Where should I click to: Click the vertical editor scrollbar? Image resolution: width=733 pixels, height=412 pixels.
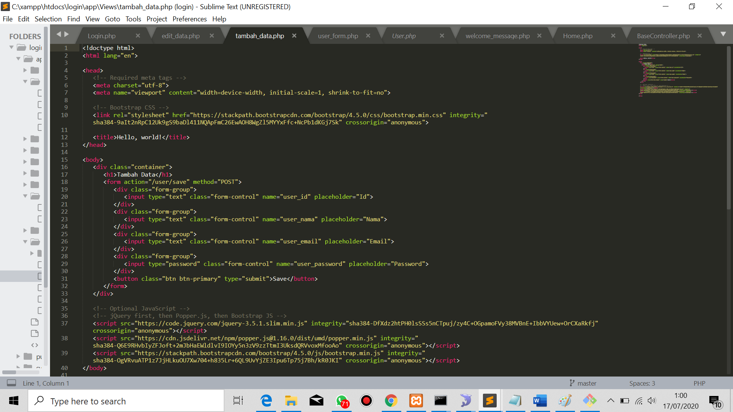(x=729, y=128)
